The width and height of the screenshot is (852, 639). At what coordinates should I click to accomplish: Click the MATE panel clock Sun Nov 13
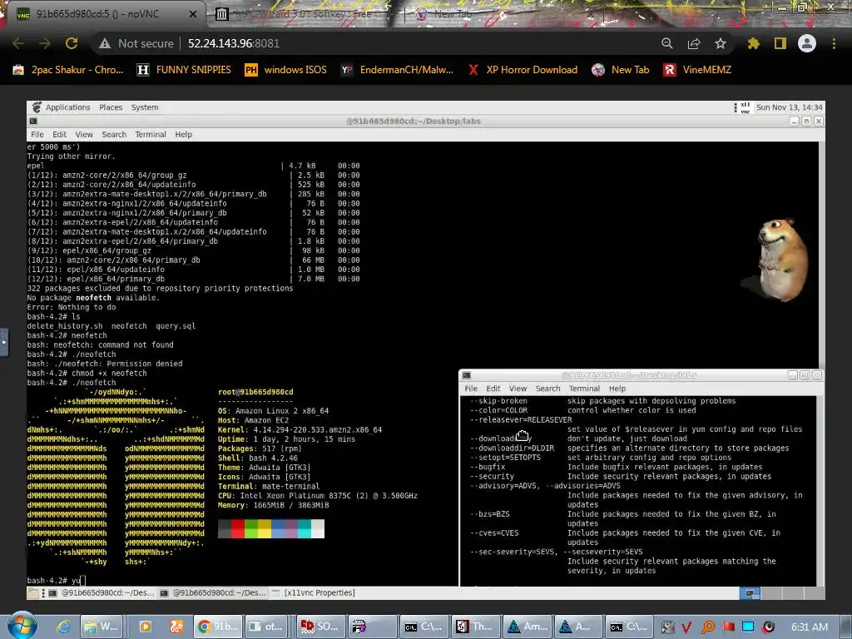pos(789,107)
